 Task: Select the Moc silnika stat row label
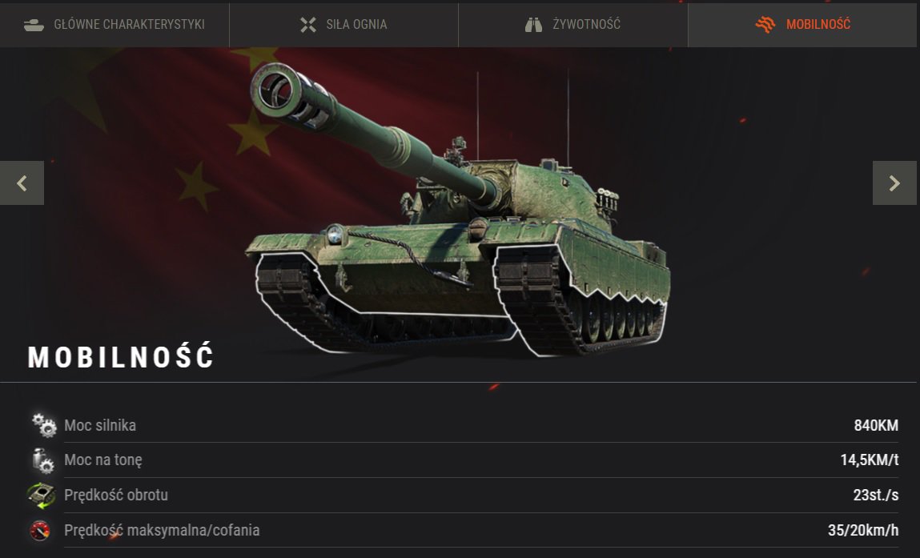(x=100, y=425)
